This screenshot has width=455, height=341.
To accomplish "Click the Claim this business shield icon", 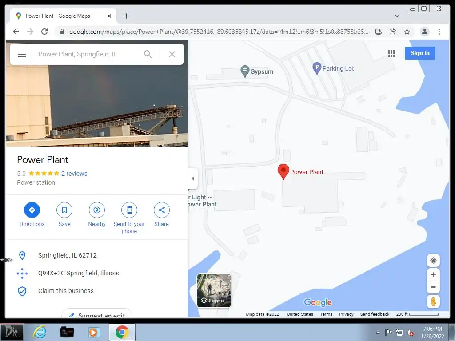I will click(x=22, y=291).
